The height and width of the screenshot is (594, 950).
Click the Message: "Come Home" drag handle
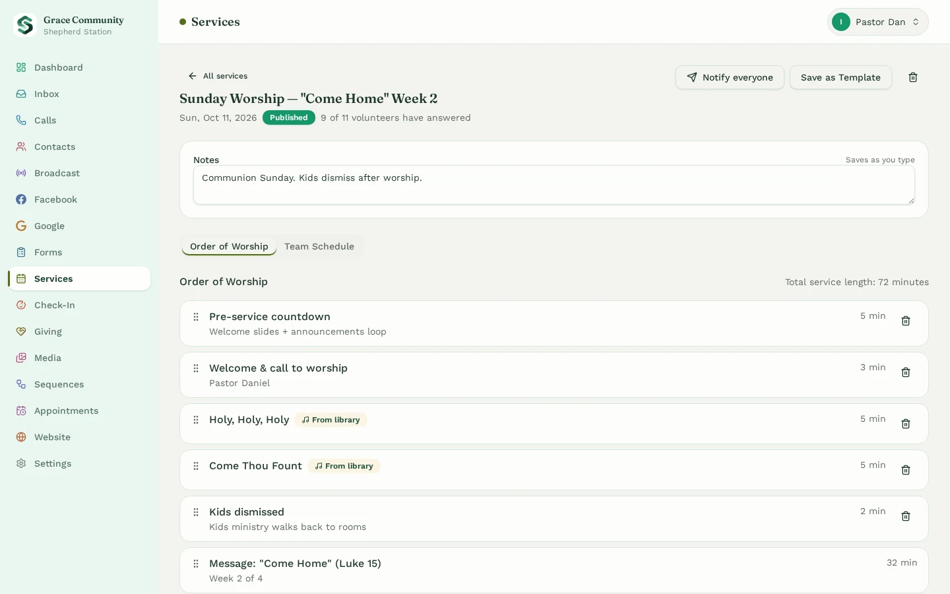point(196,564)
